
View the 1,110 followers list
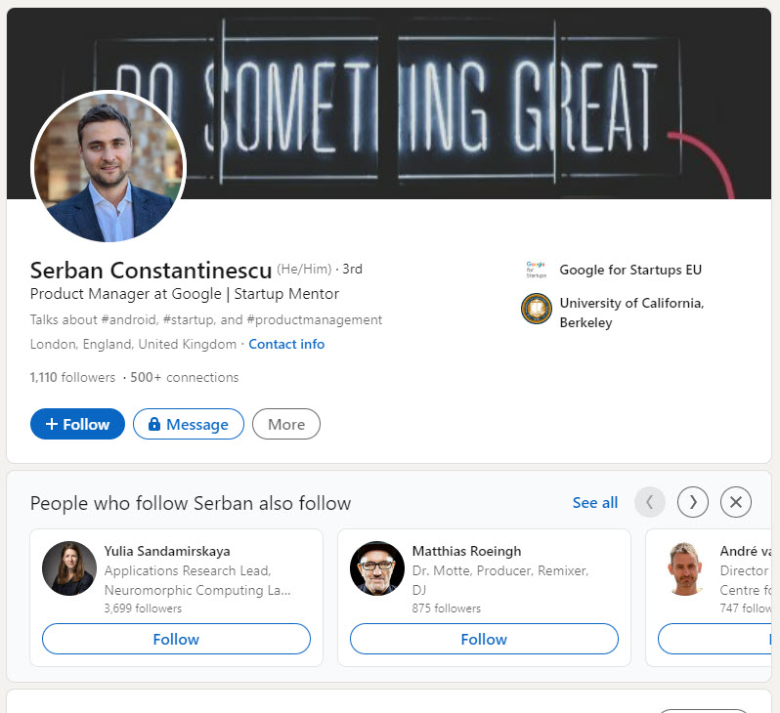pos(72,377)
